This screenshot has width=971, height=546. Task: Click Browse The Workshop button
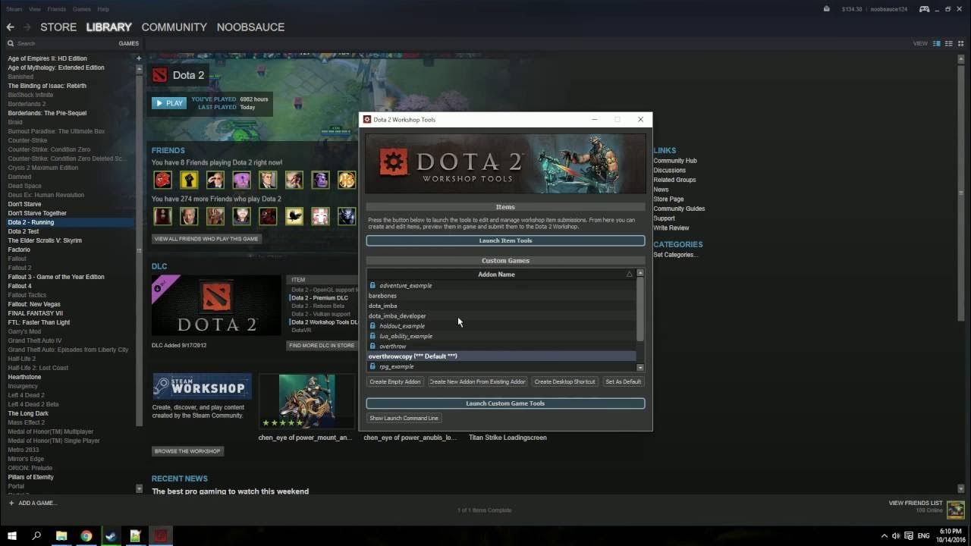187,451
